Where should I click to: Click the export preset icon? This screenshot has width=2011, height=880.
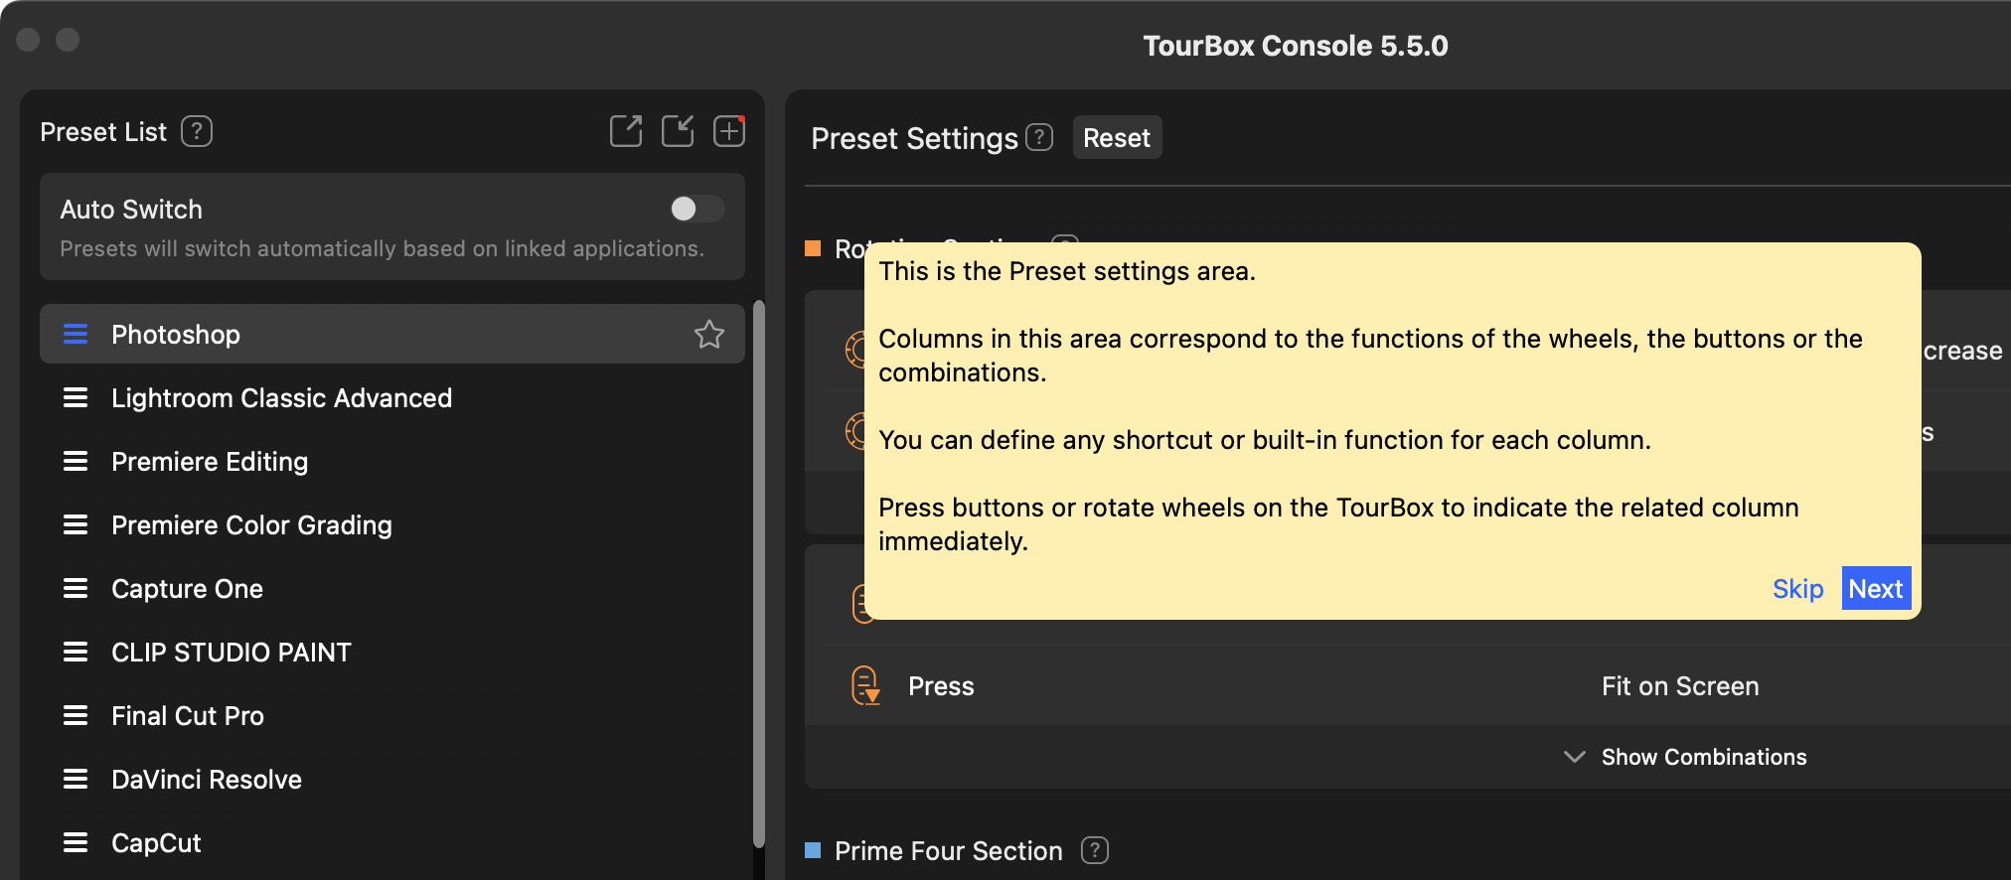pyautogui.click(x=626, y=131)
